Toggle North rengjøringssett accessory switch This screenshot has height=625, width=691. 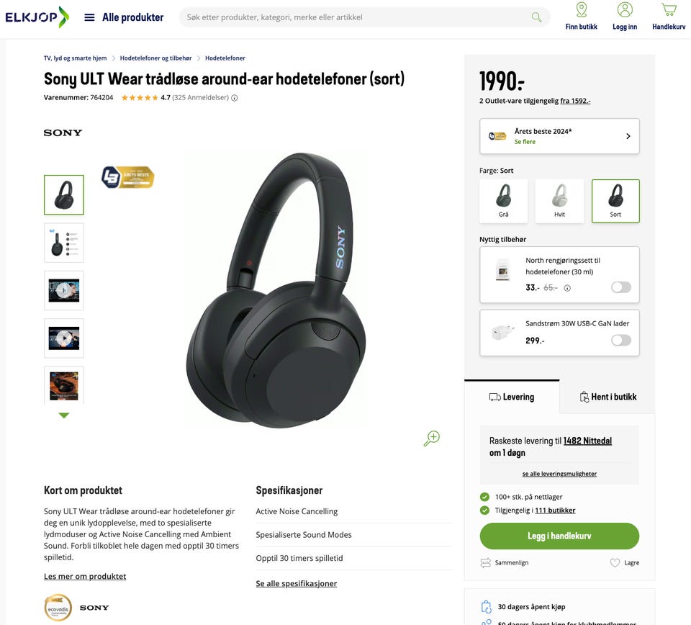point(621,287)
